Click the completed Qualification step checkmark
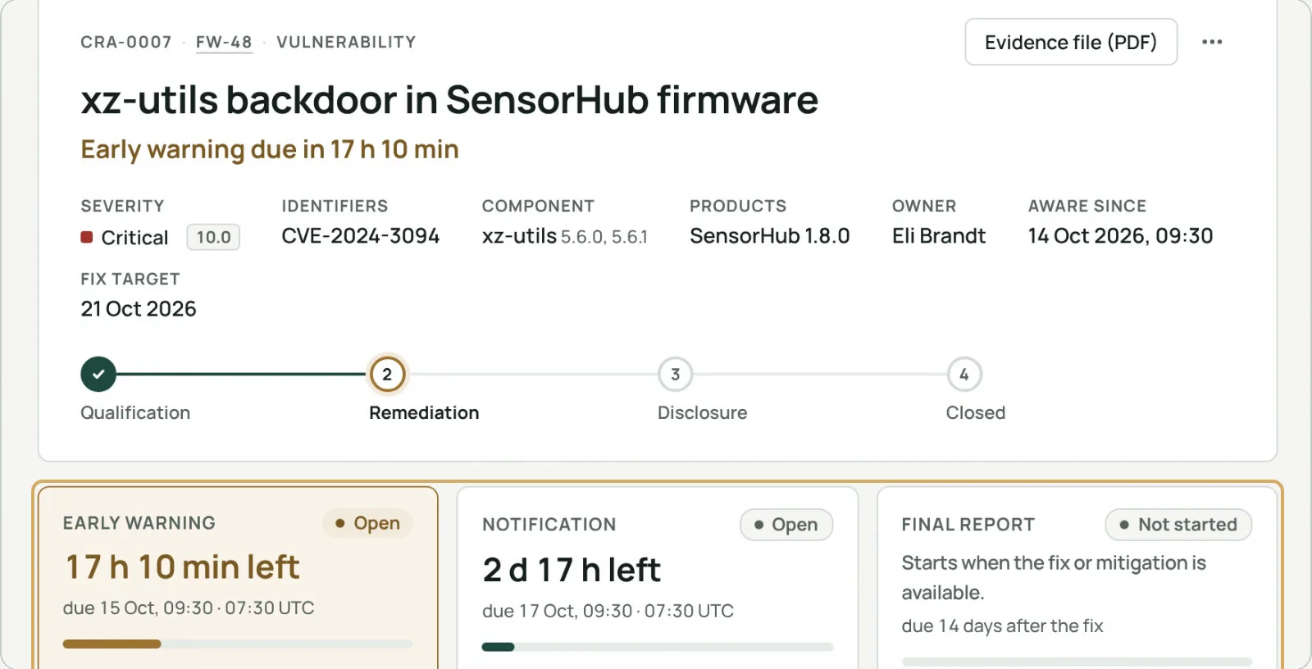1312x669 pixels. (98, 375)
